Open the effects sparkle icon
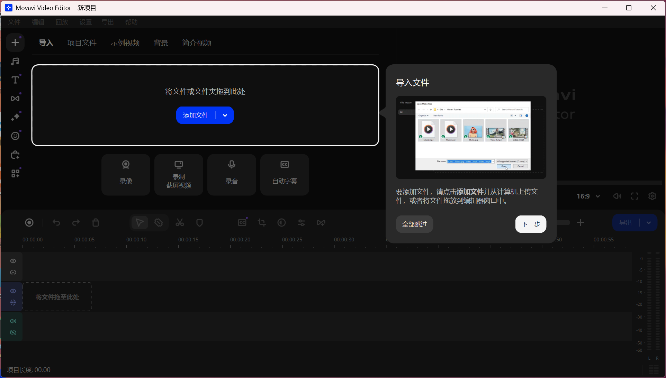The height and width of the screenshot is (378, 666). pos(15,117)
